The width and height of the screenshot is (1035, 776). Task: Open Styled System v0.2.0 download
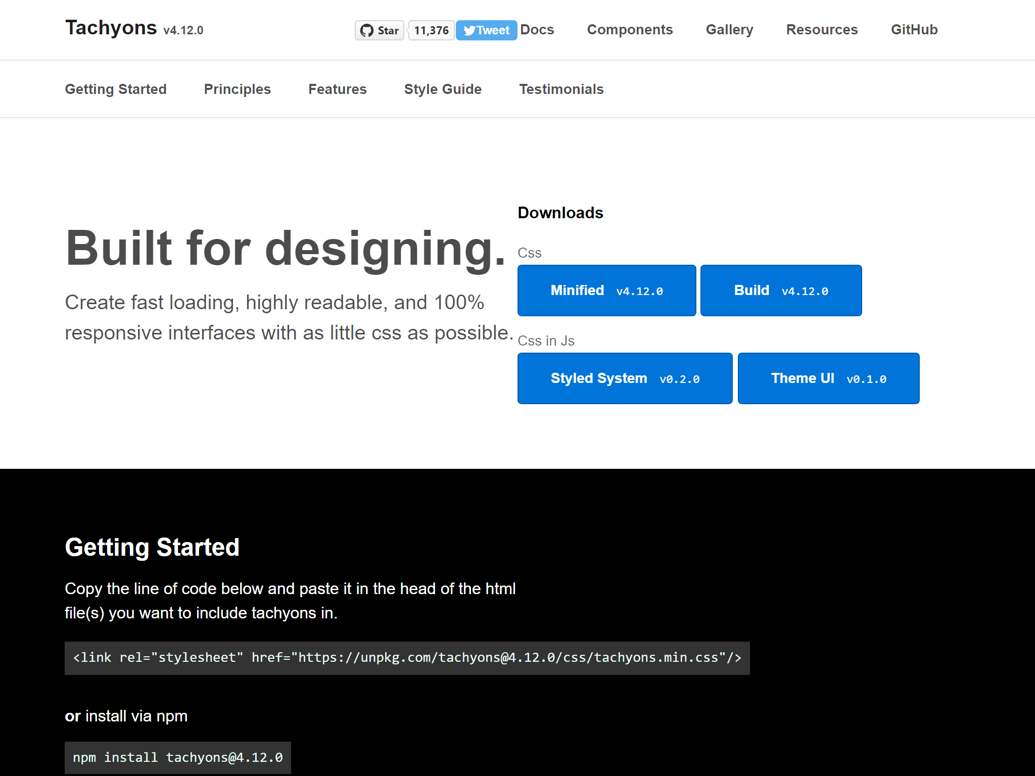[625, 378]
